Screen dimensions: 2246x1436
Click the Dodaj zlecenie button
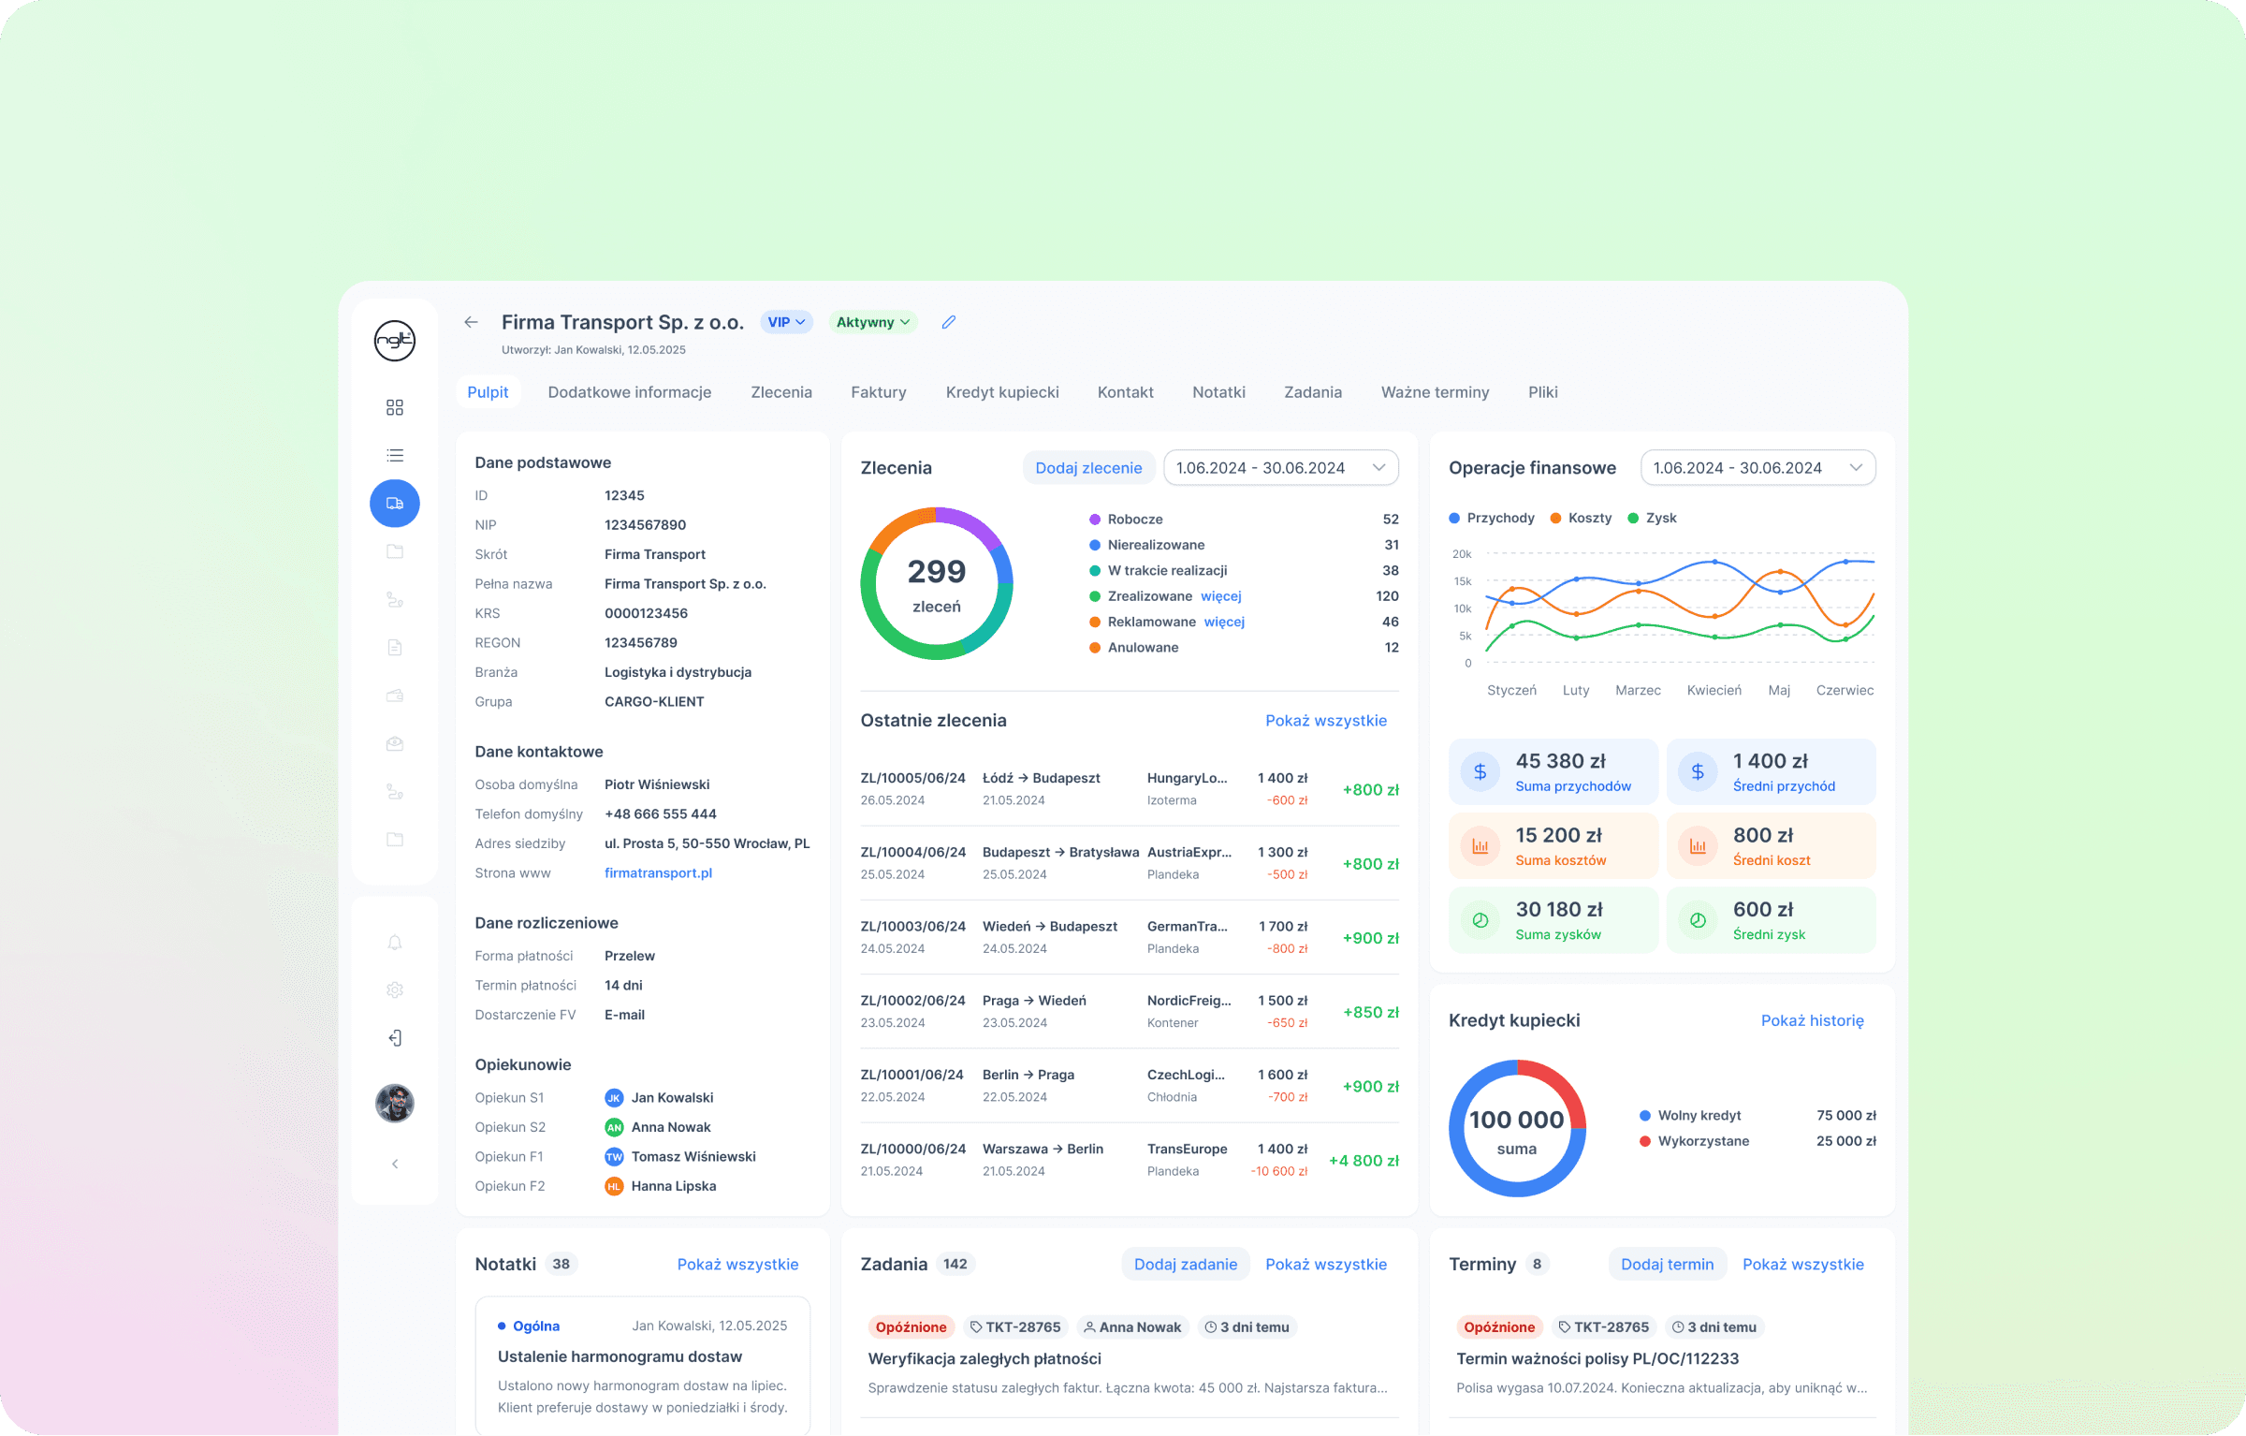(x=1088, y=468)
